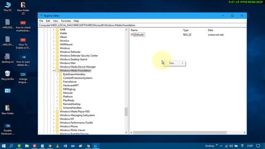The height and width of the screenshot is (149, 265).
Task: Select the 'how to auto delete do...' desktop file
Action: click(x=23, y=60)
